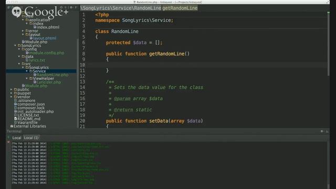Viewport: 336px width, 189px height.
Task: Select .gitignore in the project tree
Action: [x=26, y=100]
